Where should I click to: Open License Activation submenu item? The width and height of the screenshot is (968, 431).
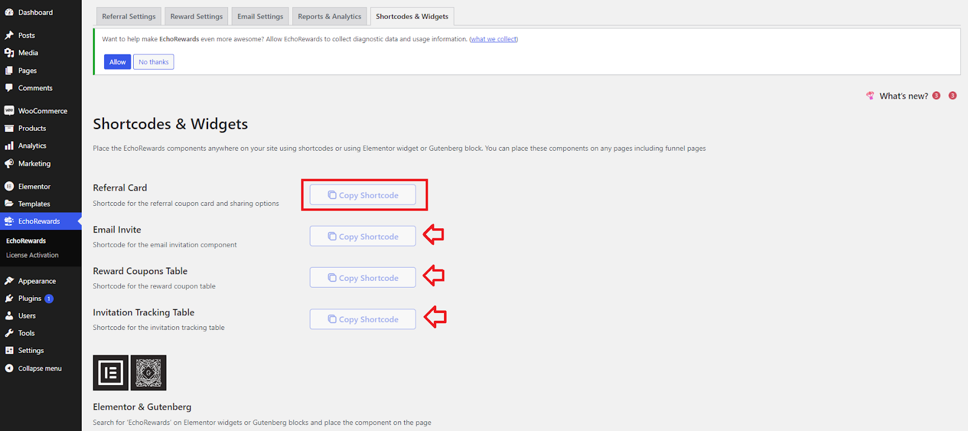pos(32,255)
